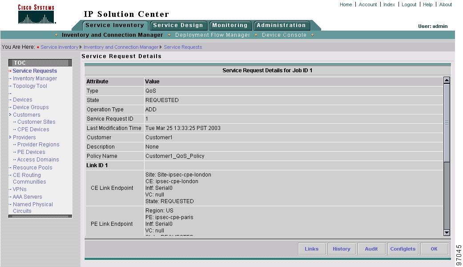This screenshot has height=267, width=463.
Task: Click the scrollbar down arrow
Action: [447, 232]
